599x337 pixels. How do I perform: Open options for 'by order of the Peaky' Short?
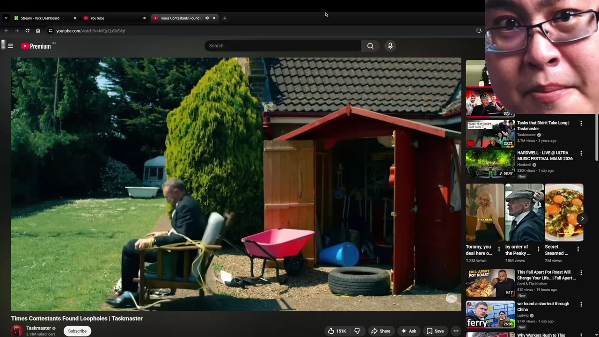click(538, 249)
